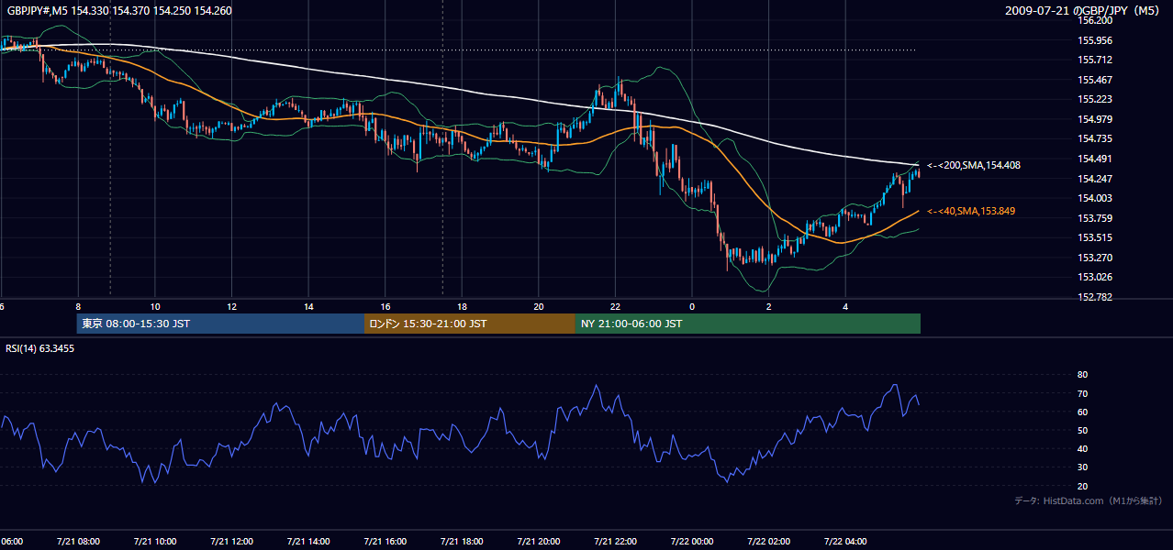Click the 40,SMA,153.849 label
This screenshot has width=1173, height=550.
tap(971, 212)
